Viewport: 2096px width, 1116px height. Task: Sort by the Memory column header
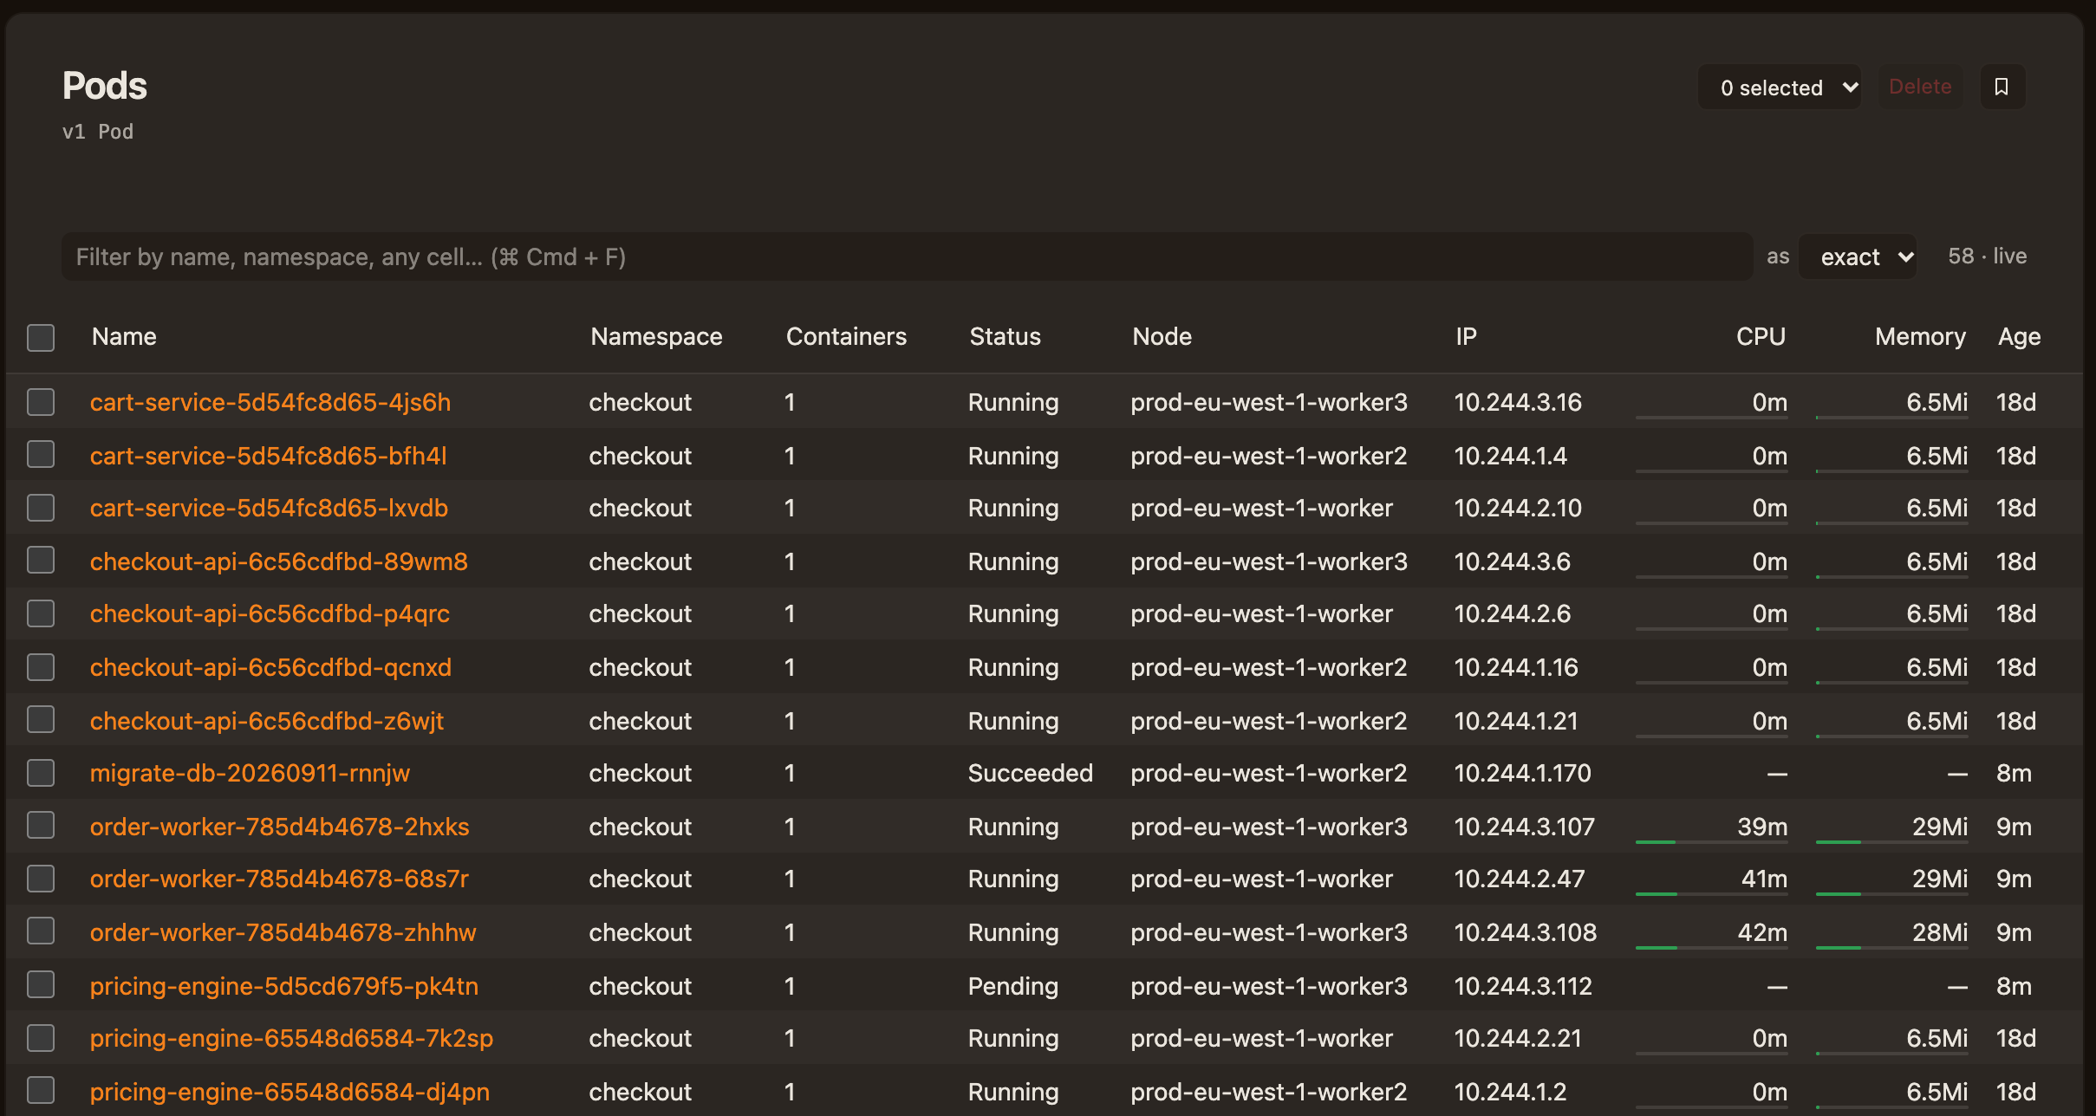pos(1920,336)
